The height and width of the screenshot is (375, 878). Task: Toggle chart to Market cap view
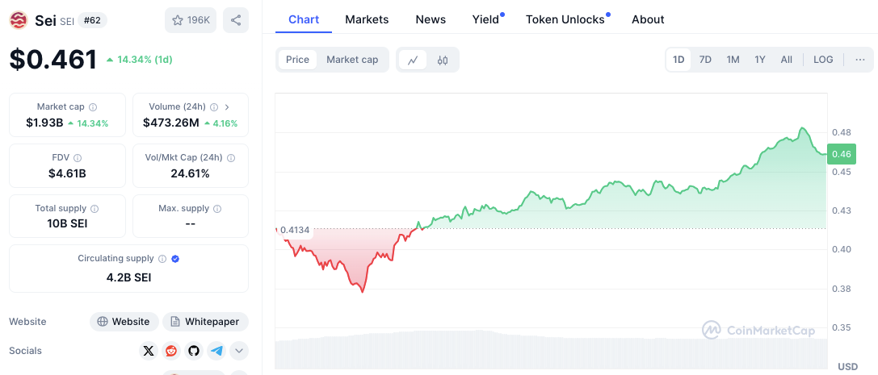point(352,60)
